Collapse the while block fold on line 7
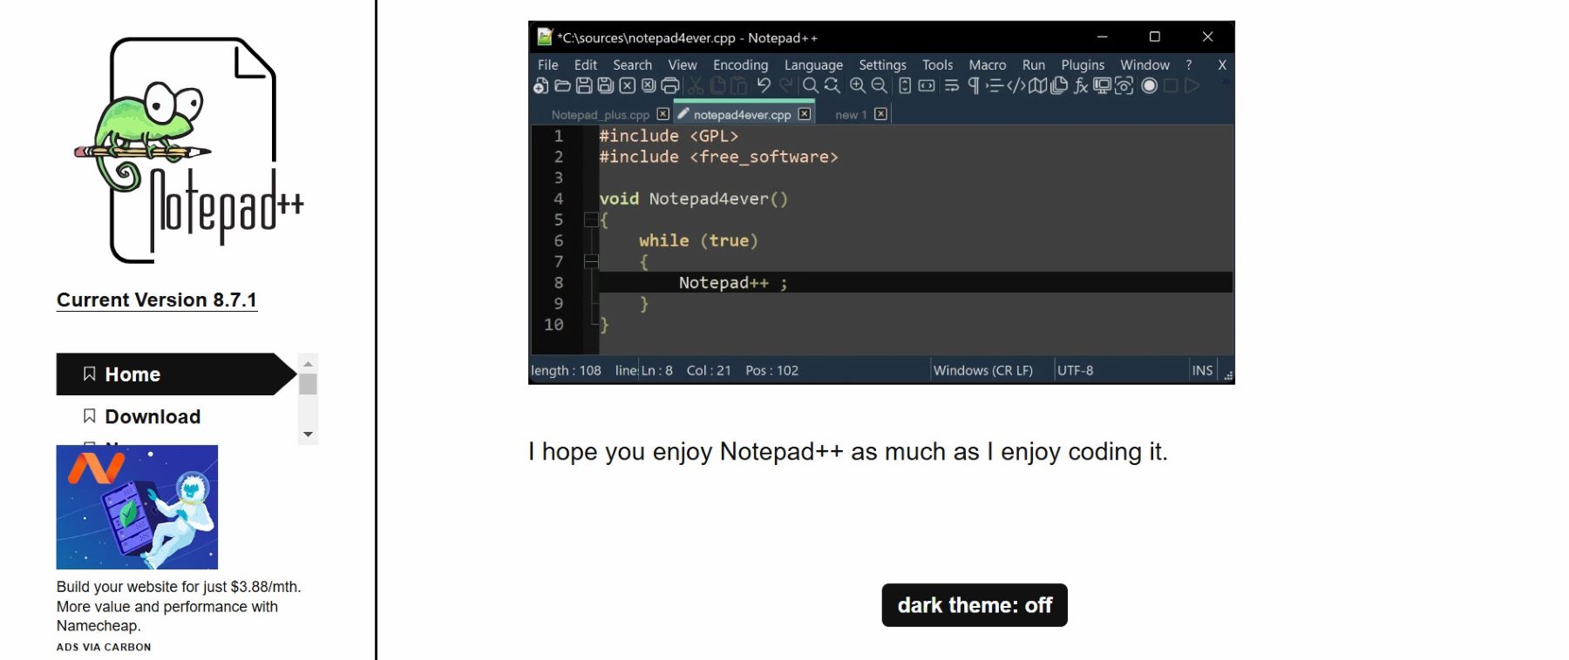The image size is (1569, 660). coord(591,261)
